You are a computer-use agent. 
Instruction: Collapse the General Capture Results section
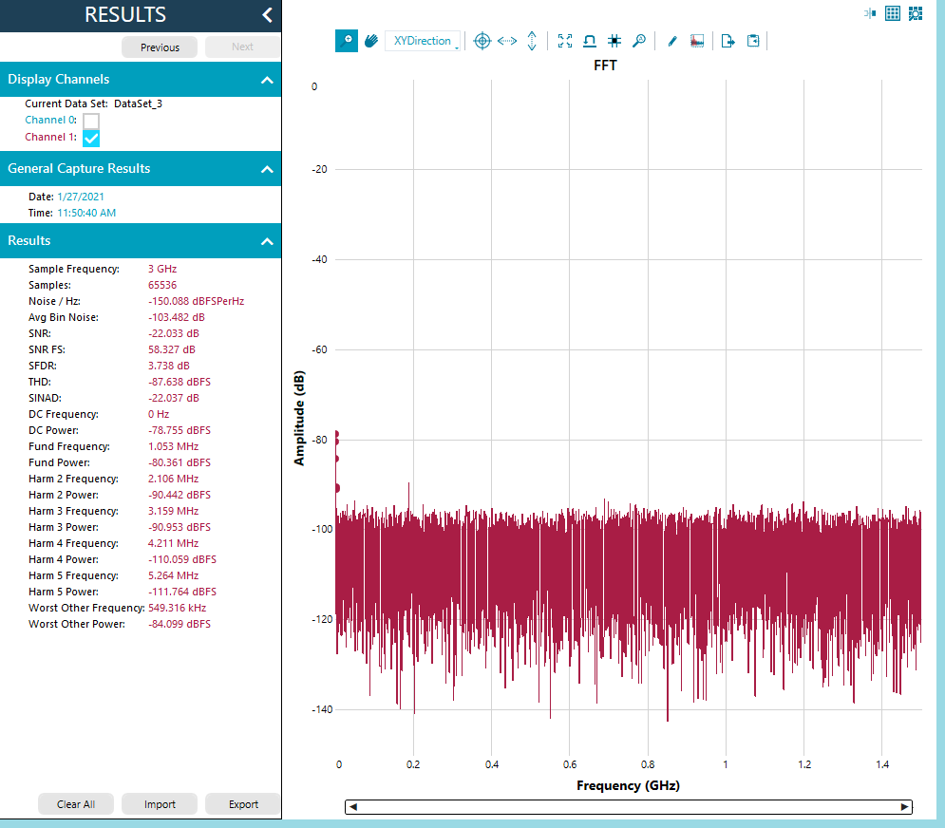pos(267,169)
